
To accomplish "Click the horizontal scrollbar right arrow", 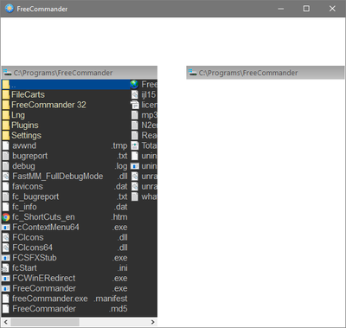I will (152, 322).
